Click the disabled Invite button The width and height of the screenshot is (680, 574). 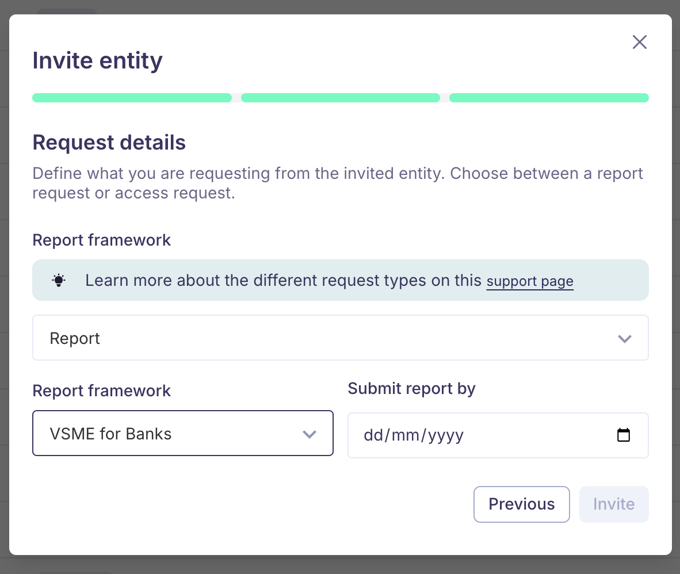[614, 504]
